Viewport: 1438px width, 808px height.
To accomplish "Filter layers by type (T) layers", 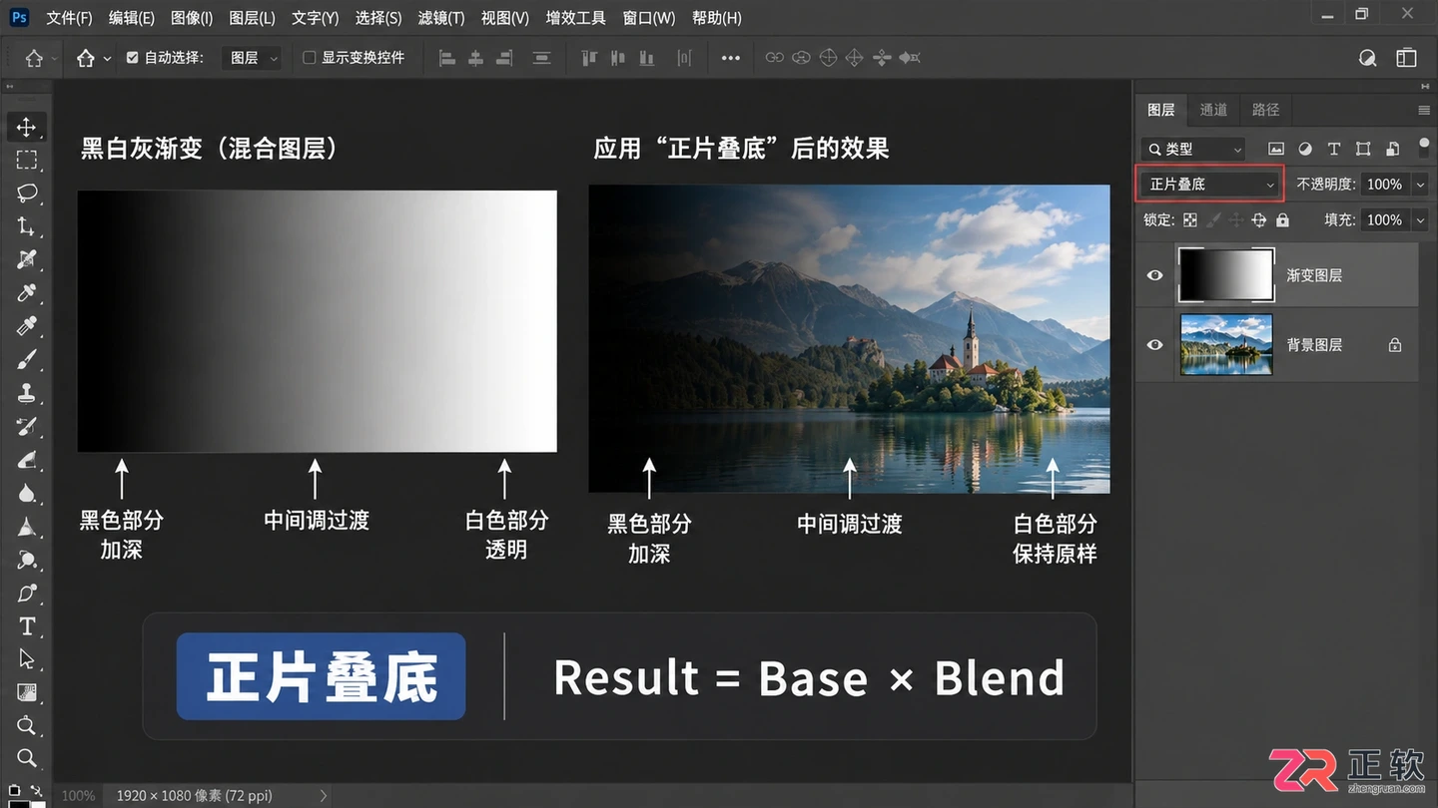I will pos(1333,149).
